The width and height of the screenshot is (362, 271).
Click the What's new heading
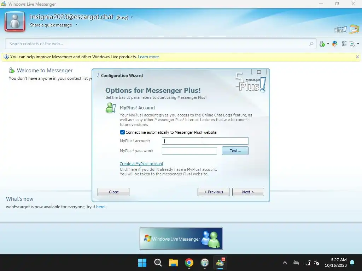click(20, 199)
